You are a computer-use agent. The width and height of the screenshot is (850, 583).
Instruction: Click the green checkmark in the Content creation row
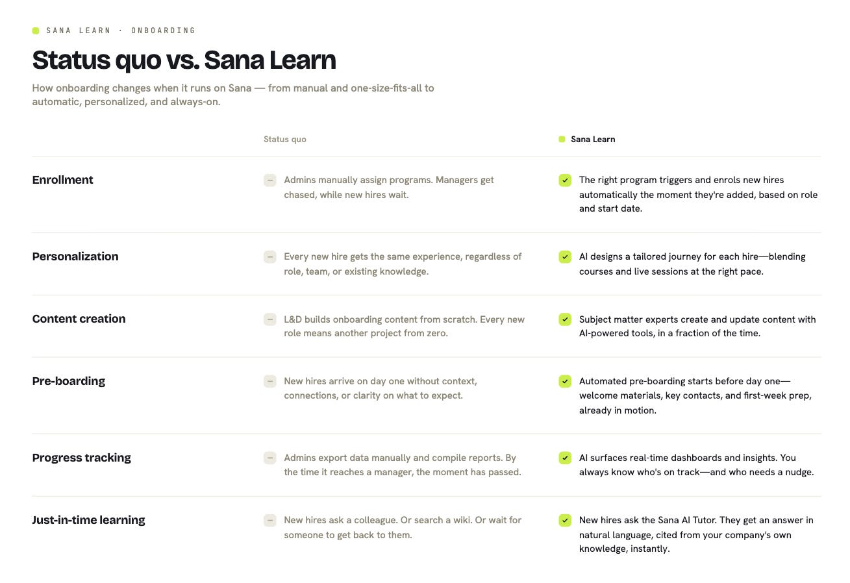click(x=565, y=319)
